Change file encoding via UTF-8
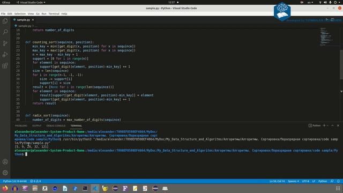Image resolution: width=343 pixels, height=193 pixels. tap(305, 181)
